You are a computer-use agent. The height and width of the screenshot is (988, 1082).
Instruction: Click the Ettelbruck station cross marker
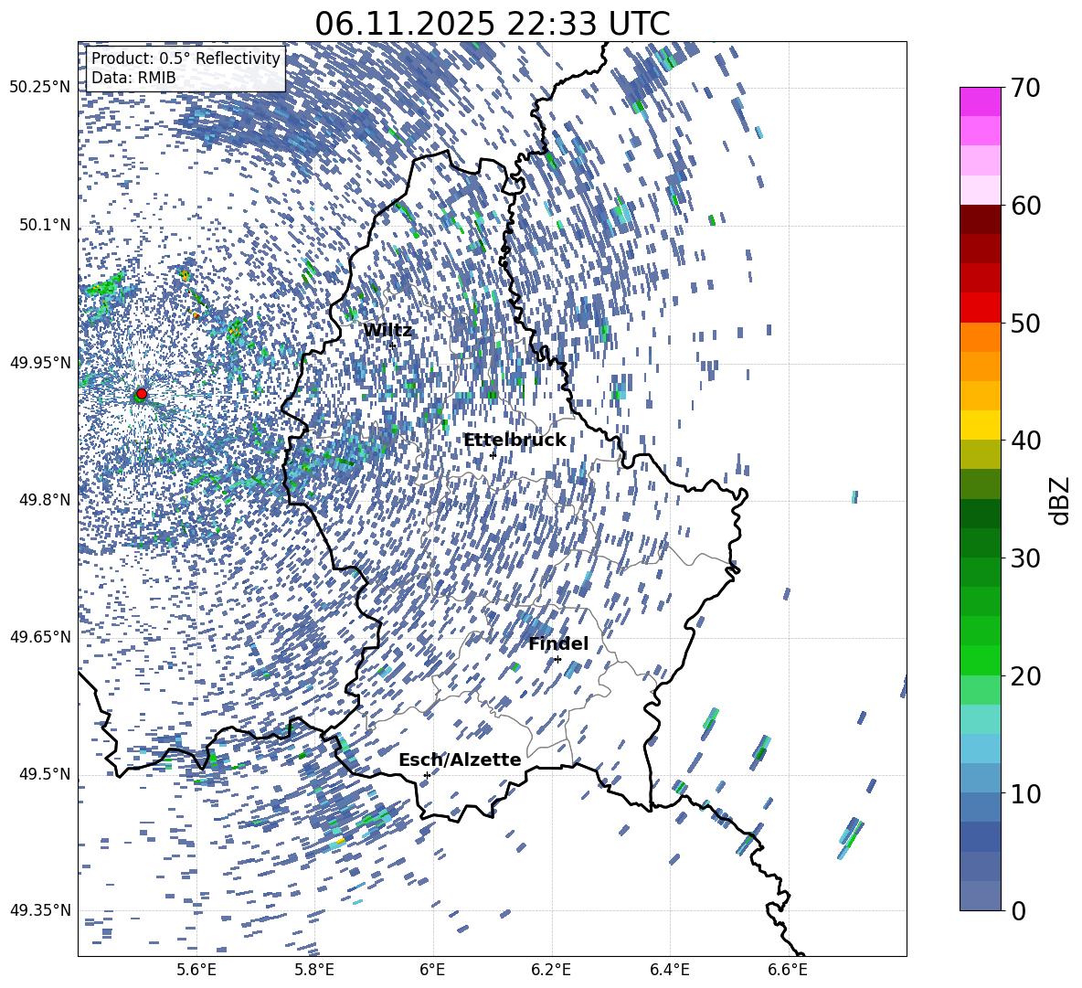(493, 454)
